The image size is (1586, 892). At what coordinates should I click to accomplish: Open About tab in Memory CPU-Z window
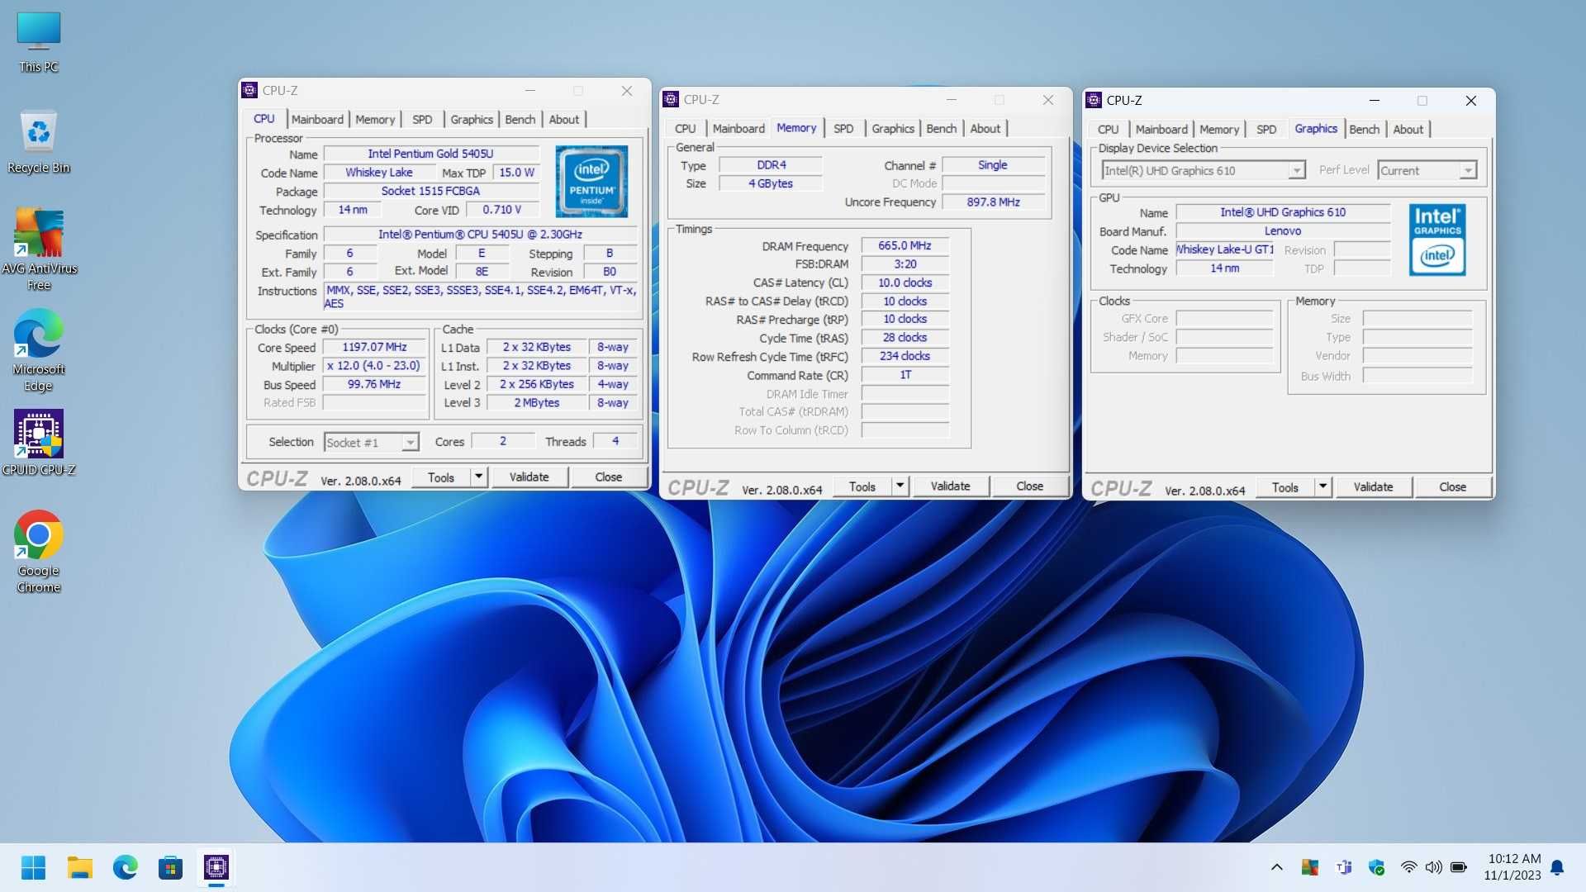(985, 129)
